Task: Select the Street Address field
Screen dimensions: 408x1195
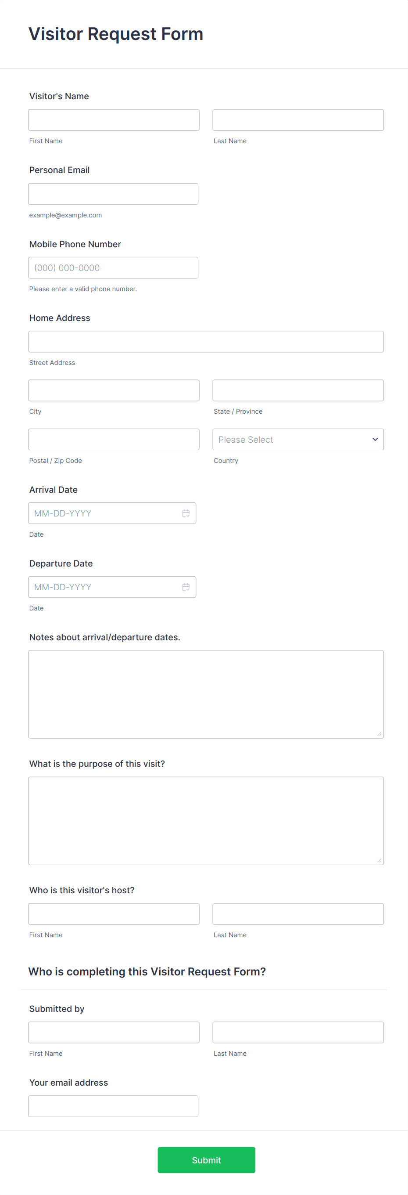Action: [206, 341]
